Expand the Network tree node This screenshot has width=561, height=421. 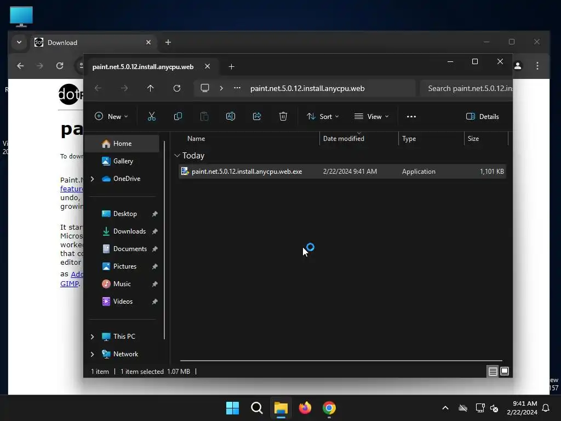(x=92, y=354)
